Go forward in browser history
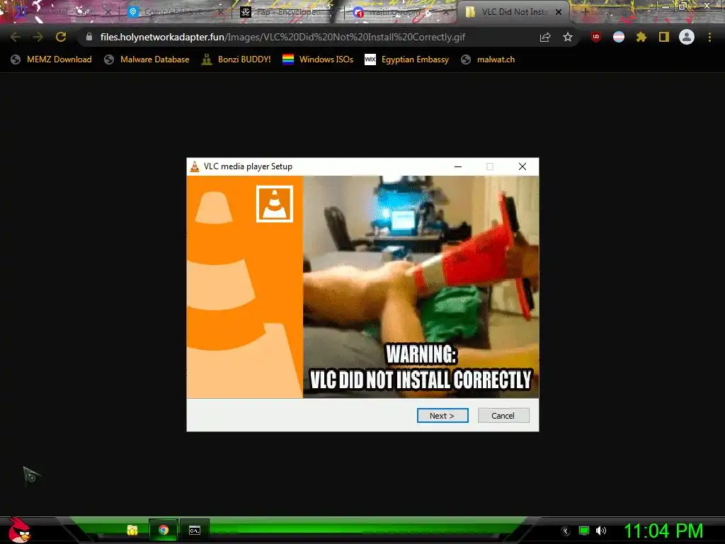This screenshot has height=544, width=725. pyautogui.click(x=38, y=37)
